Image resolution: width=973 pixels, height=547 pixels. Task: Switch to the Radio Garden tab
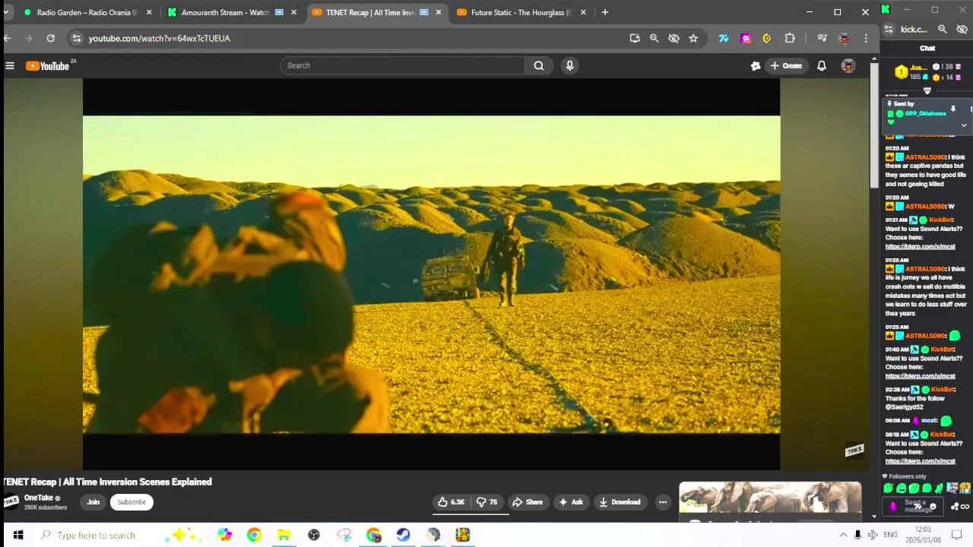(87, 12)
